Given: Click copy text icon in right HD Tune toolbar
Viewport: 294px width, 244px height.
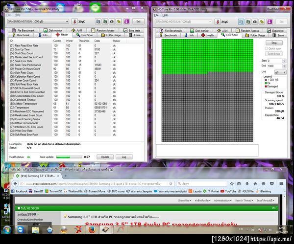Looking at the screenshot, I should pos(241,22).
